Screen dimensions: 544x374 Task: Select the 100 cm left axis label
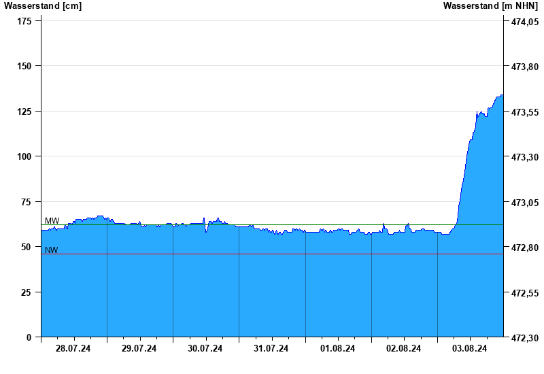[24, 156]
